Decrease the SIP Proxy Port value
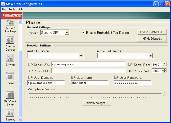 click(x=164, y=72)
